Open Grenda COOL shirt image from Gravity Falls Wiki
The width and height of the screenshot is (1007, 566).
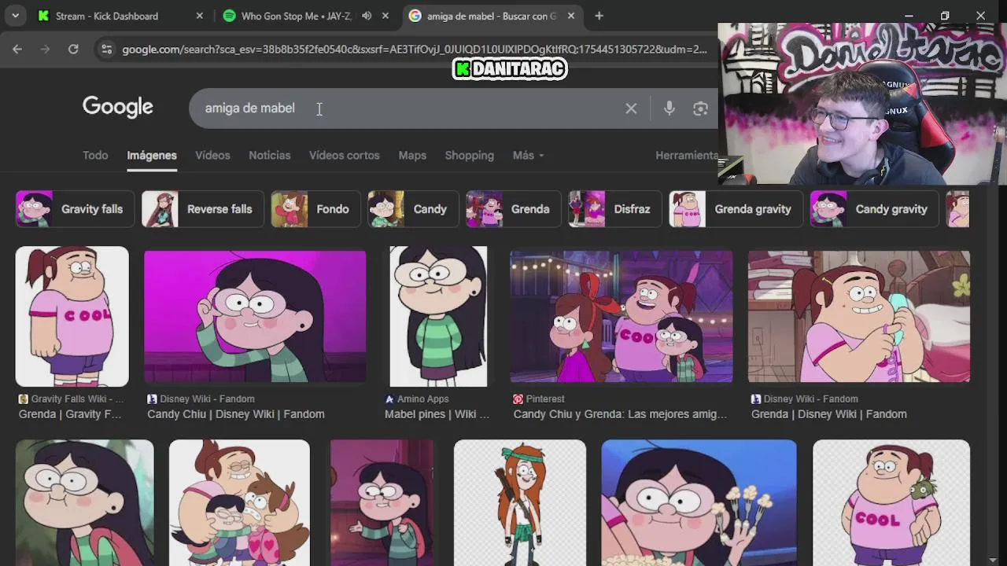pos(72,316)
